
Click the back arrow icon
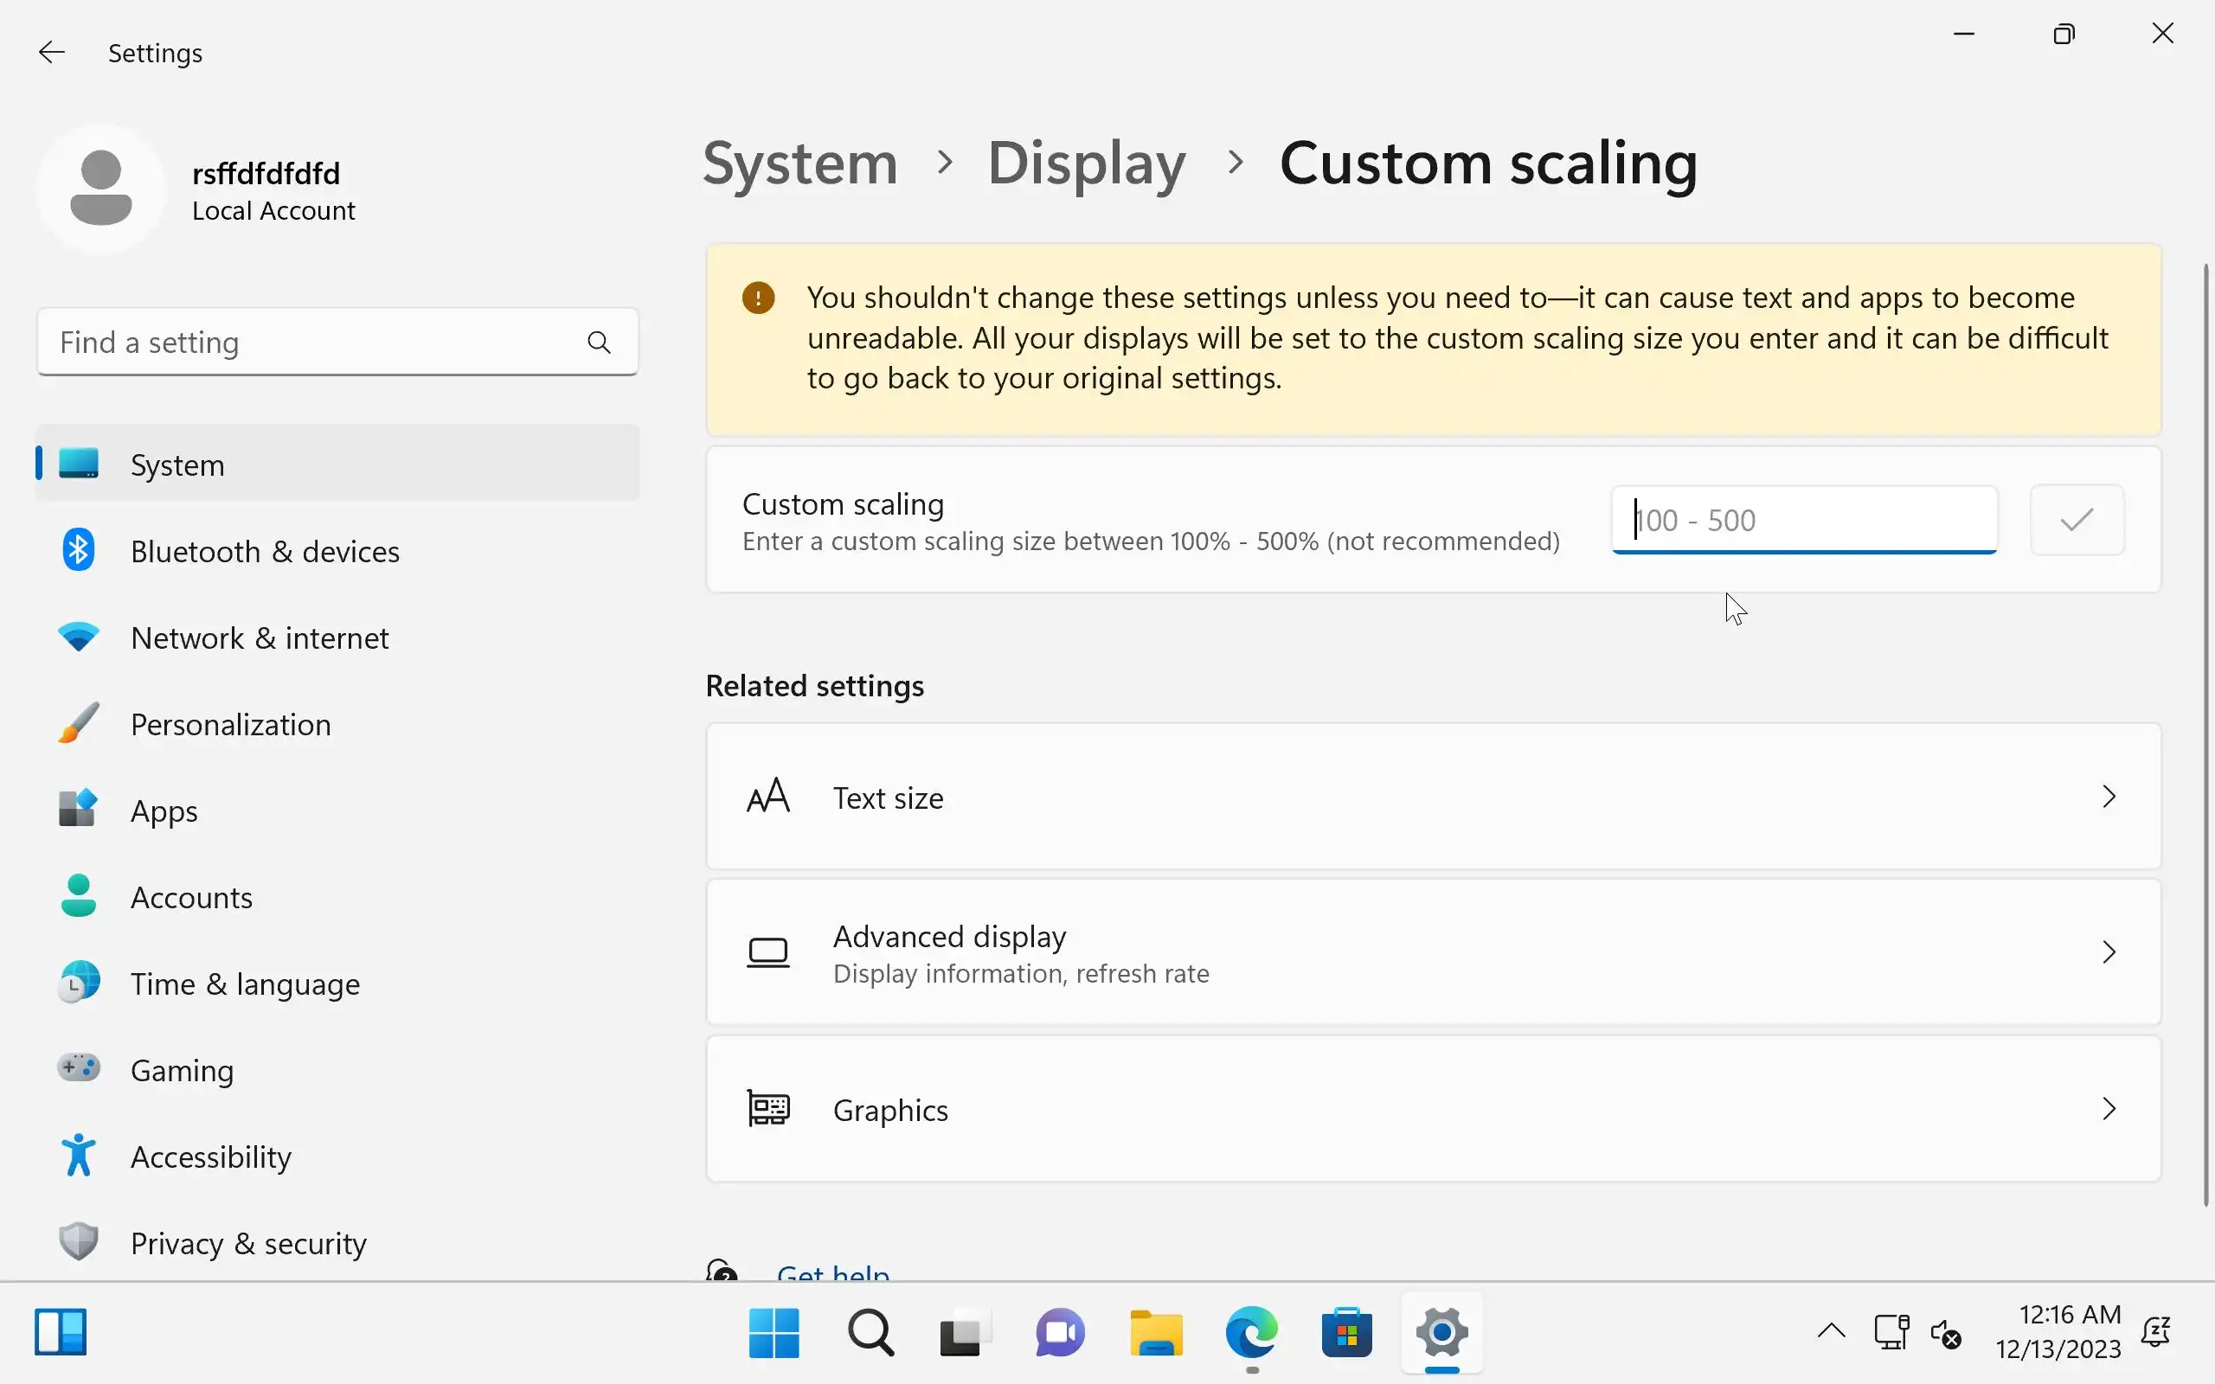[x=51, y=53]
